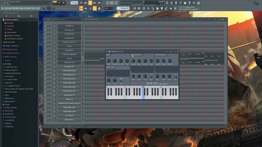Select the Lounge Lizard EP-4 channel button
262x147 pixels.
click(69, 42)
